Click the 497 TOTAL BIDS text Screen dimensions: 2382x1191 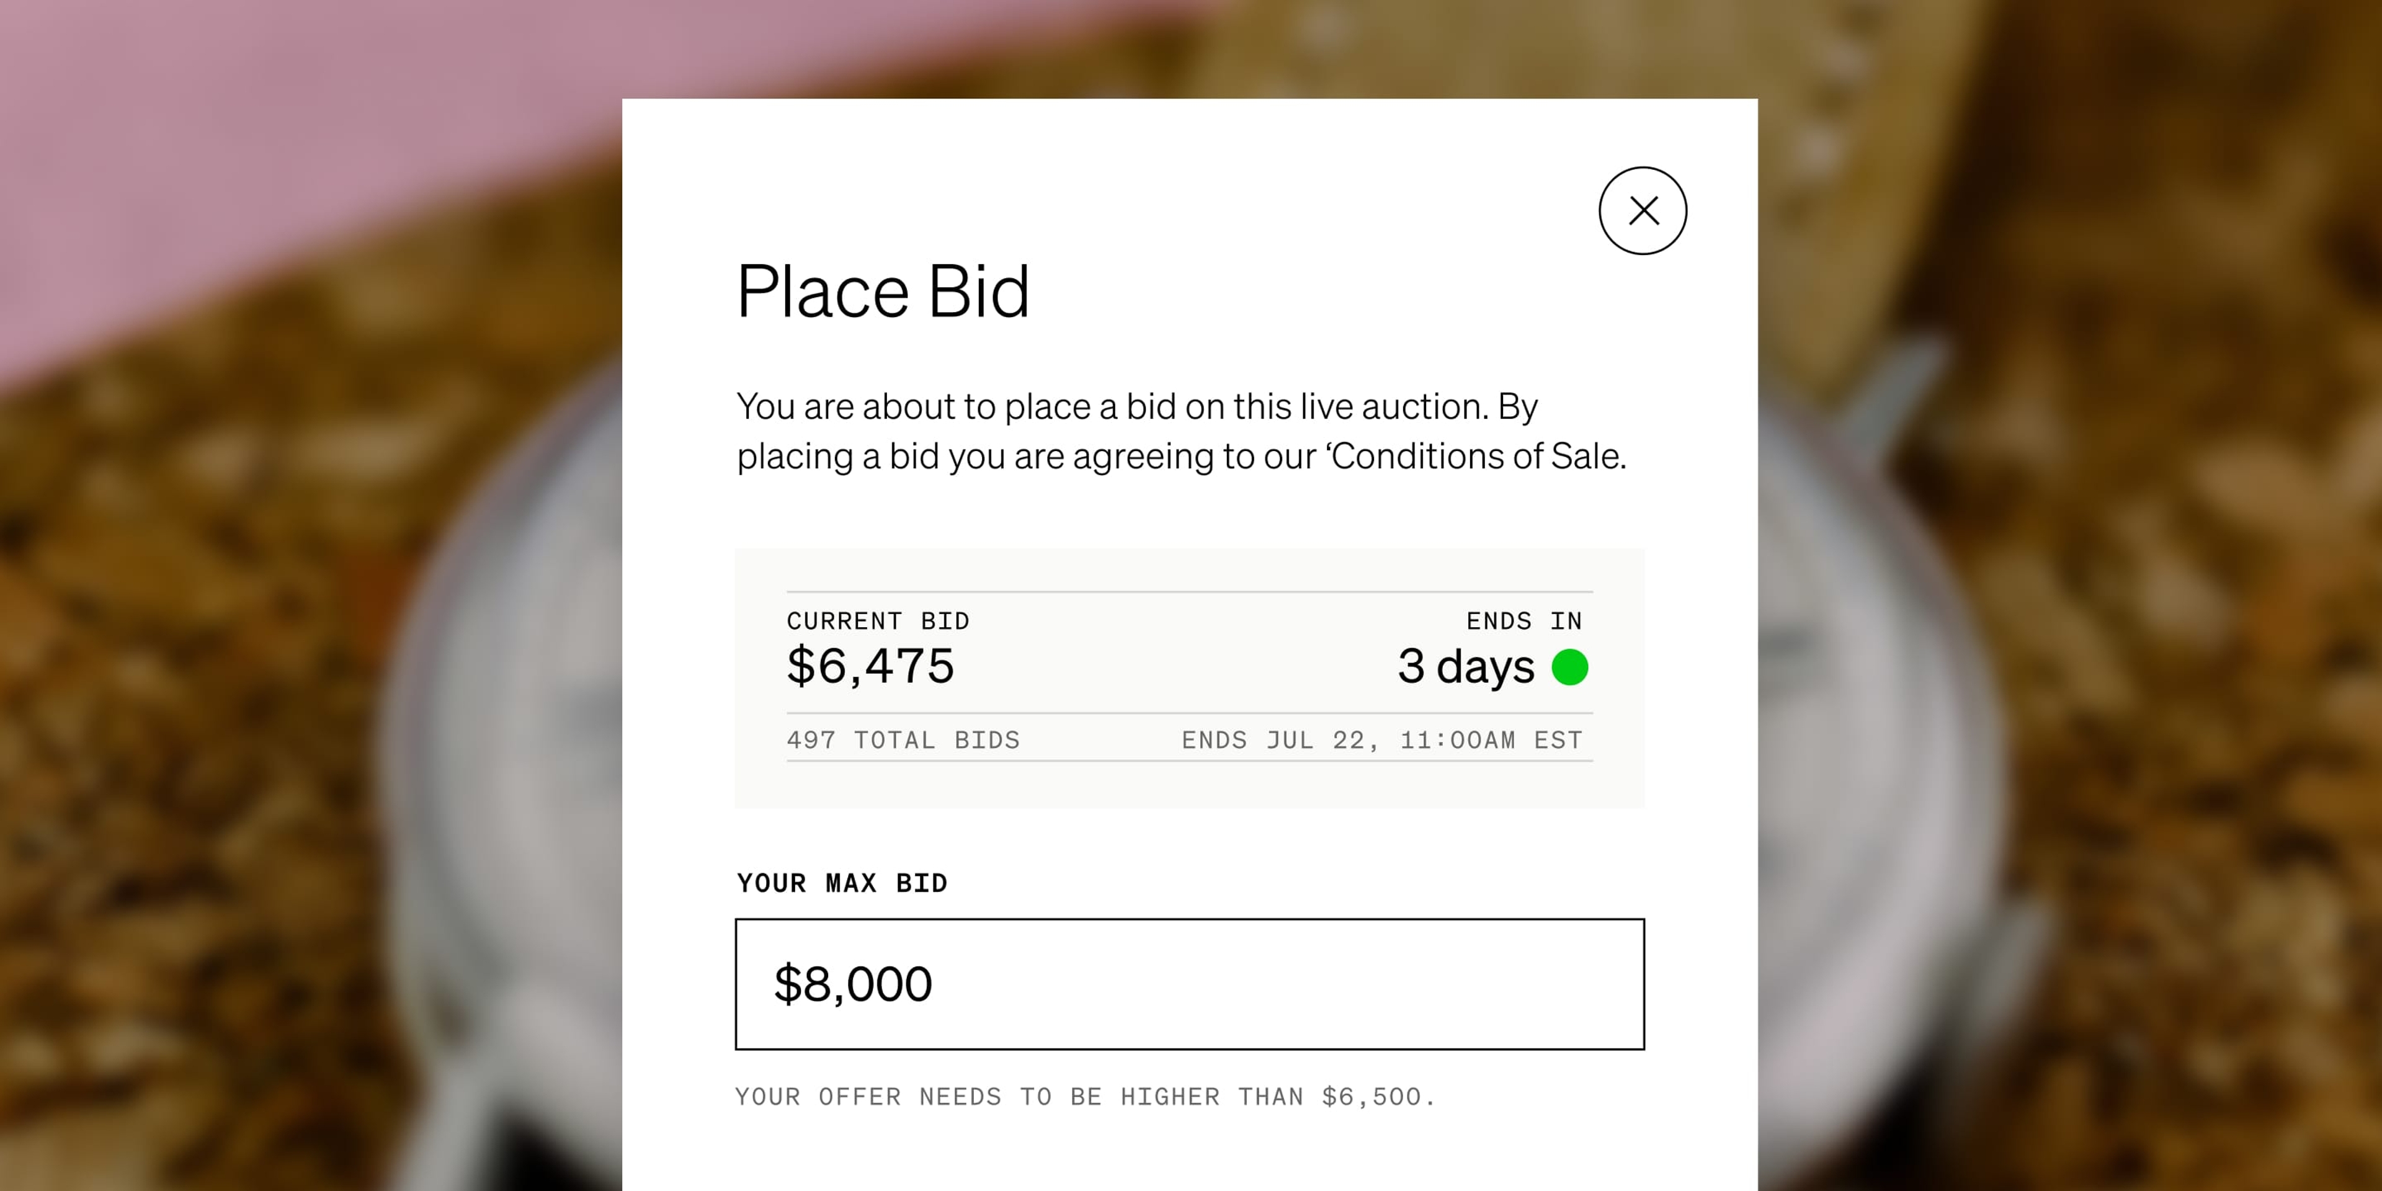point(903,739)
